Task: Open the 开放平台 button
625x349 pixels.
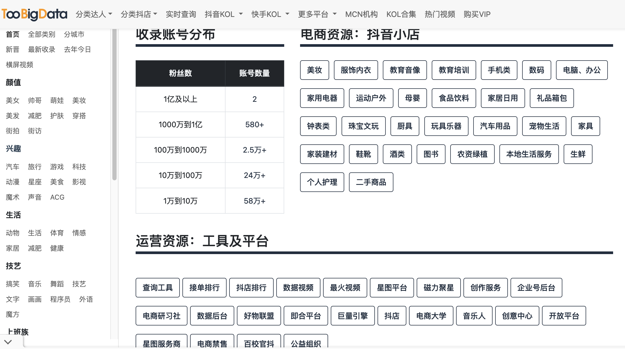Action: click(x=564, y=316)
